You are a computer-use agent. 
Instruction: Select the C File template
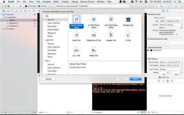(128, 36)
